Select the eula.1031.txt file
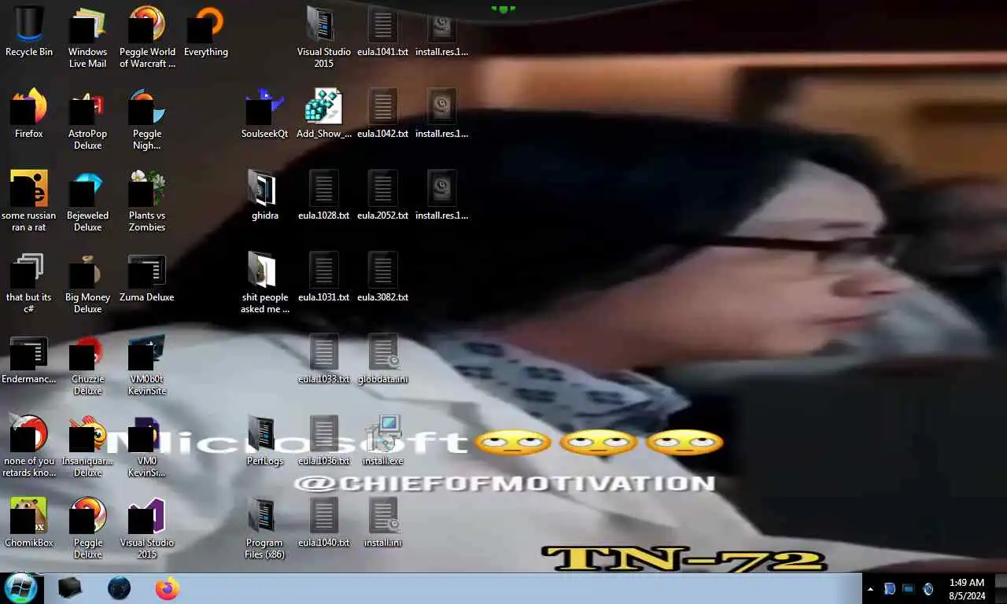Image resolution: width=1007 pixels, height=604 pixels. [323, 277]
